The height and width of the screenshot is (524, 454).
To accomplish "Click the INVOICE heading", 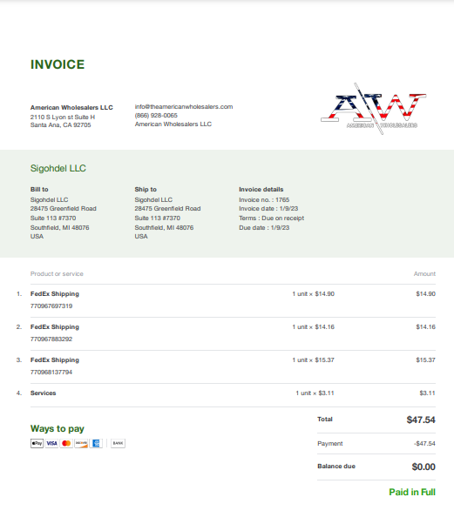I will pos(58,64).
